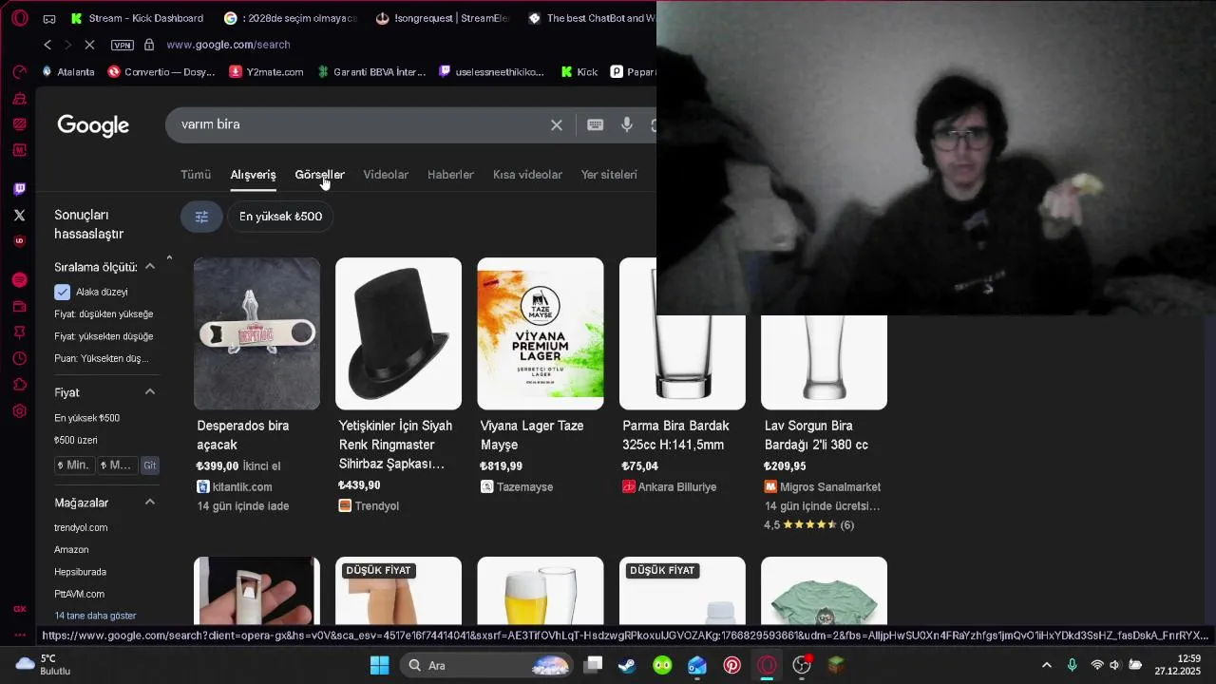
Task: Stop page loading with the X button
Action: click(89, 45)
